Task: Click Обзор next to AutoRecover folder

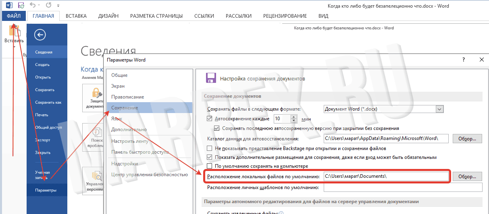Action: click(x=467, y=139)
